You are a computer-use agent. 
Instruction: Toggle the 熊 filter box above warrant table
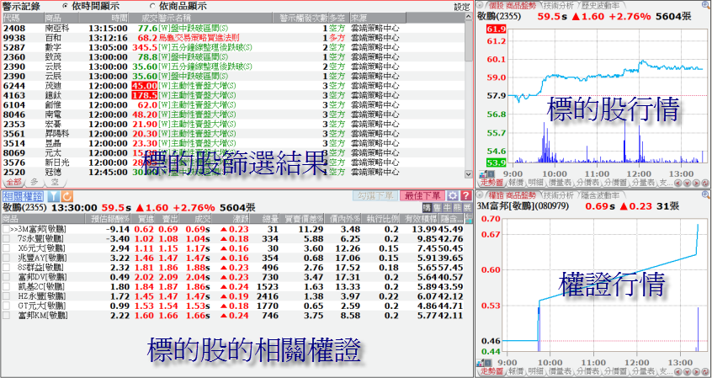pyautogui.click(x=457, y=207)
